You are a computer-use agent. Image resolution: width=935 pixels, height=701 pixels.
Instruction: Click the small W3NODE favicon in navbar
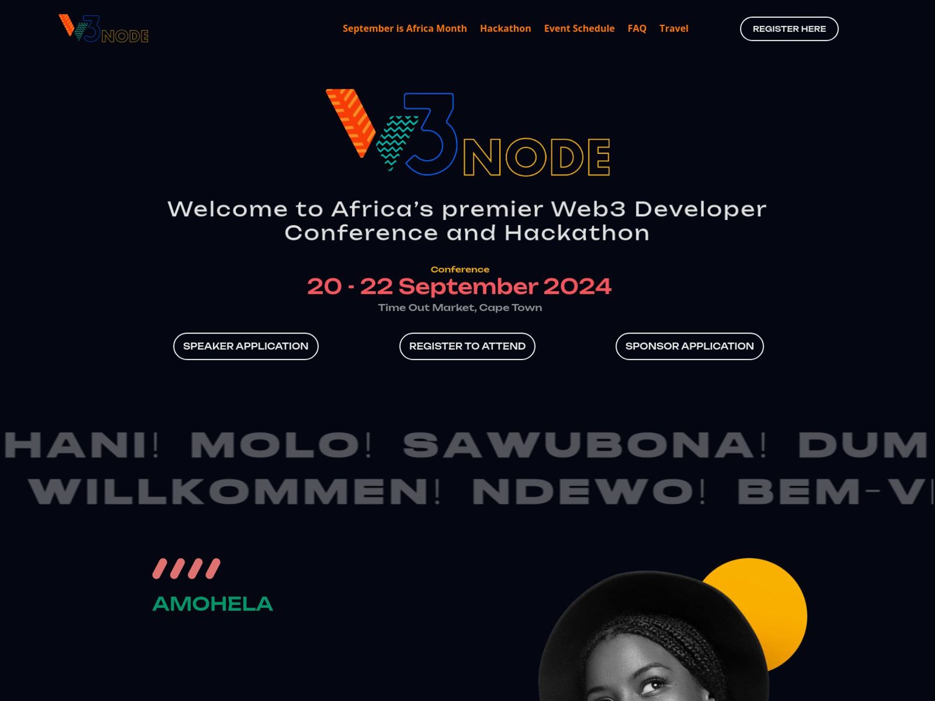104,29
